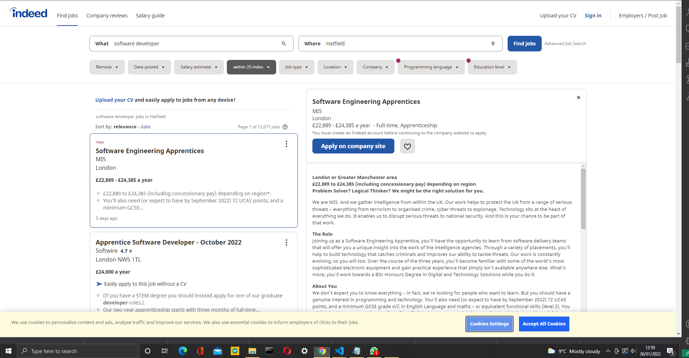This screenshot has height=358, width=689.
Task: Expand the Company filter dropdown
Action: coord(375,67)
